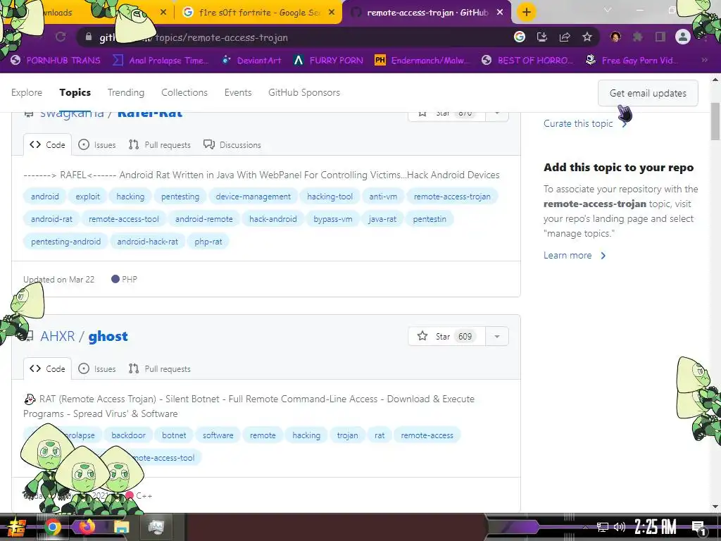
Task: Open Code tab of ghost repo
Action: coord(47,368)
